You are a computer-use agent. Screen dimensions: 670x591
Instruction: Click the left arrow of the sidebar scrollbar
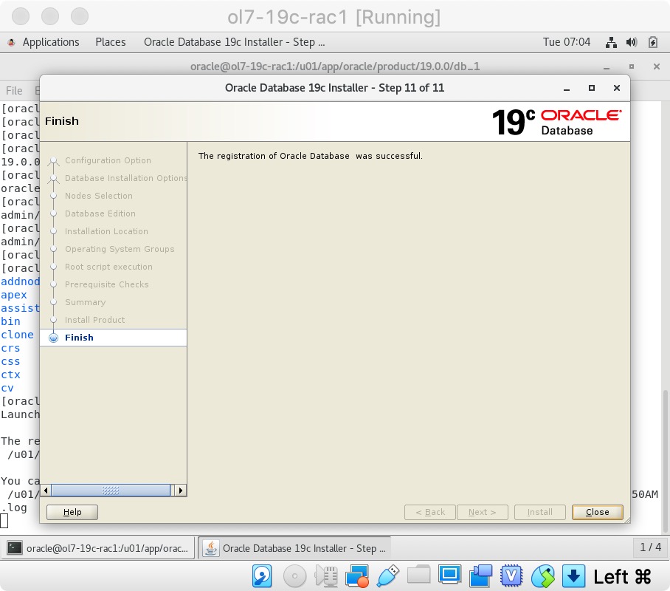pyautogui.click(x=46, y=490)
